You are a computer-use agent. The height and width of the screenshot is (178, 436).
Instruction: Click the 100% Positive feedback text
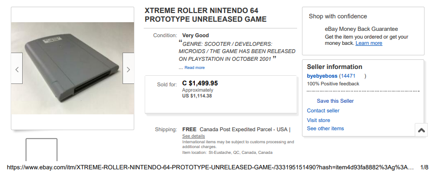tap(333, 84)
